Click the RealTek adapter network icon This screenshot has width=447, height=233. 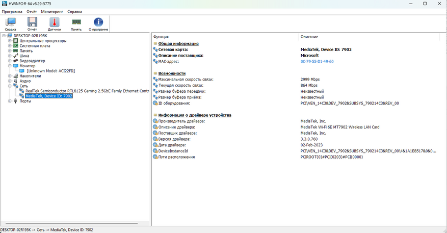(x=22, y=91)
